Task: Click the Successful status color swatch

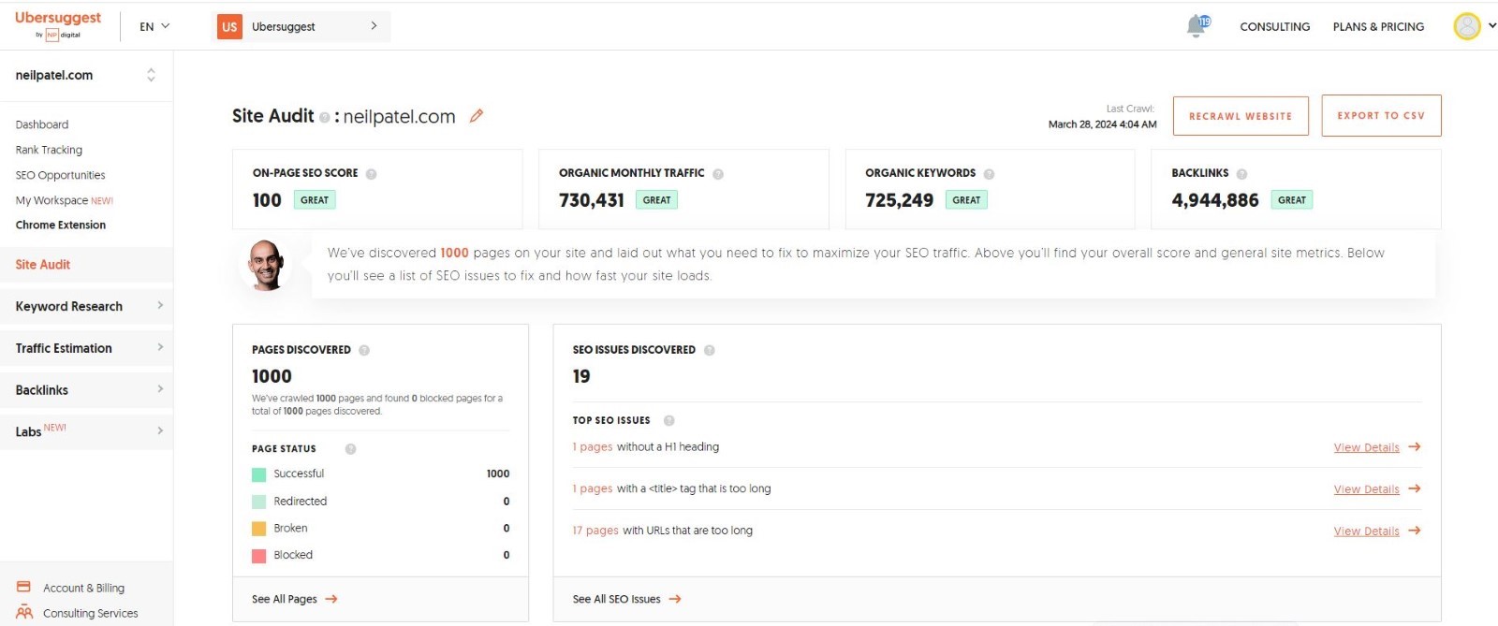Action: point(259,474)
